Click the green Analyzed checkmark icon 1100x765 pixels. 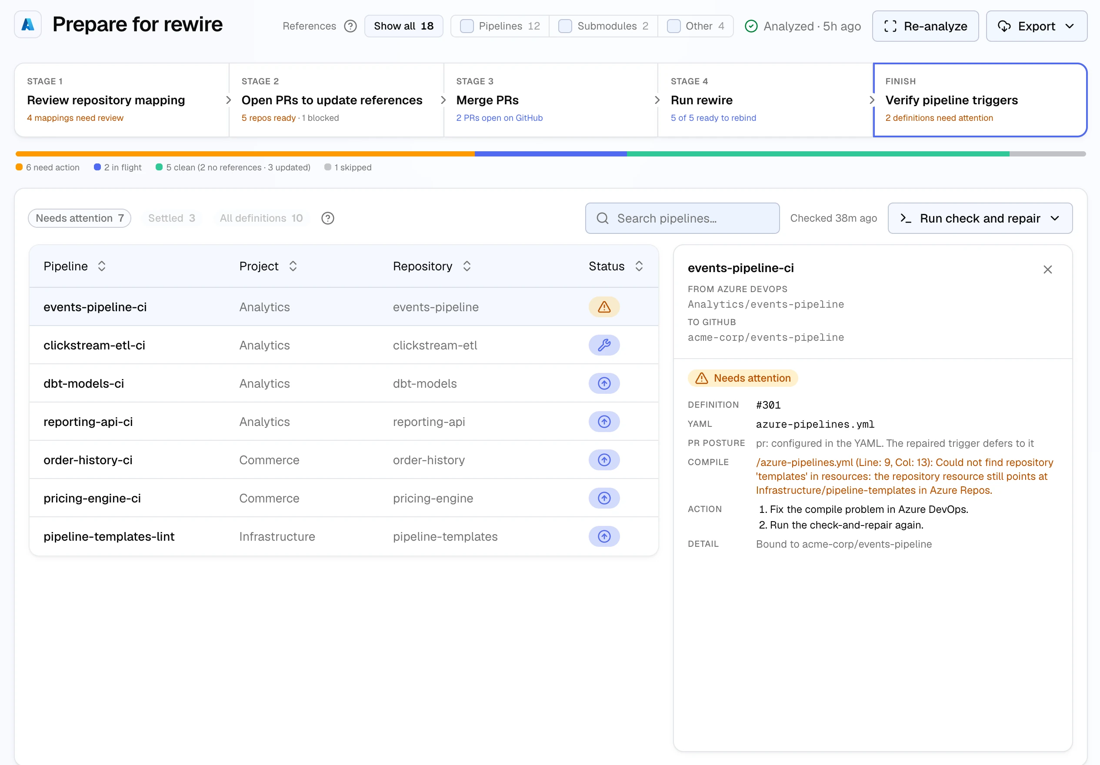coord(751,27)
